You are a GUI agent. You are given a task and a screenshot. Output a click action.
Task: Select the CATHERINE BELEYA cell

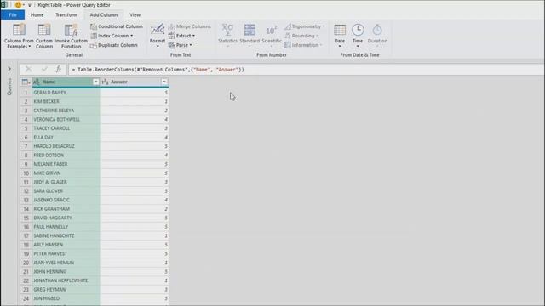(66, 110)
